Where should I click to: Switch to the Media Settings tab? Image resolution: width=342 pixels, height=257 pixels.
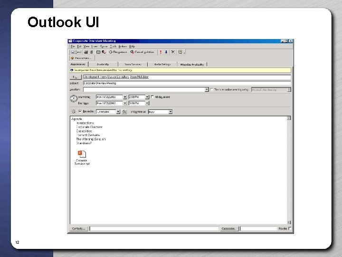pyautogui.click(x=162, y=64)
